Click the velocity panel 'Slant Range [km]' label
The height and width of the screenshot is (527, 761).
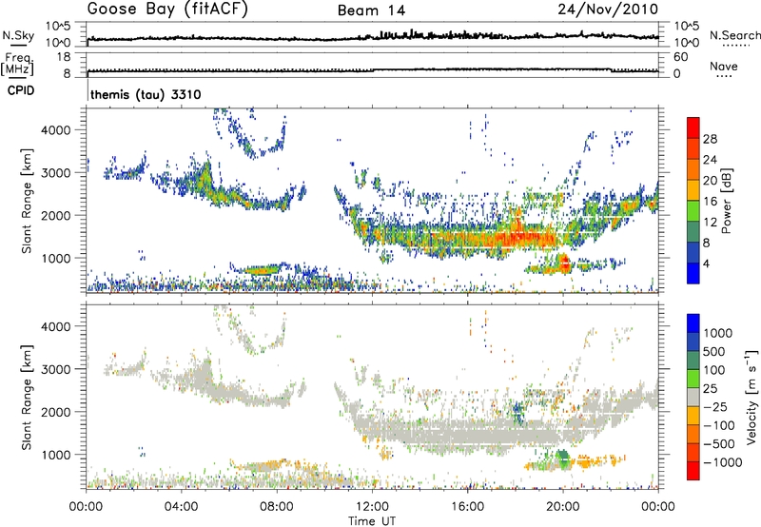click(x=27, y=398)
